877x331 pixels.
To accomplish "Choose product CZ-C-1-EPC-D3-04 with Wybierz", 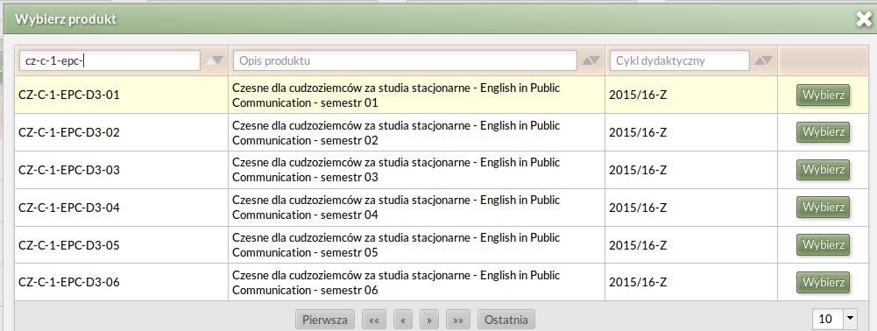I will pos(824,207).
